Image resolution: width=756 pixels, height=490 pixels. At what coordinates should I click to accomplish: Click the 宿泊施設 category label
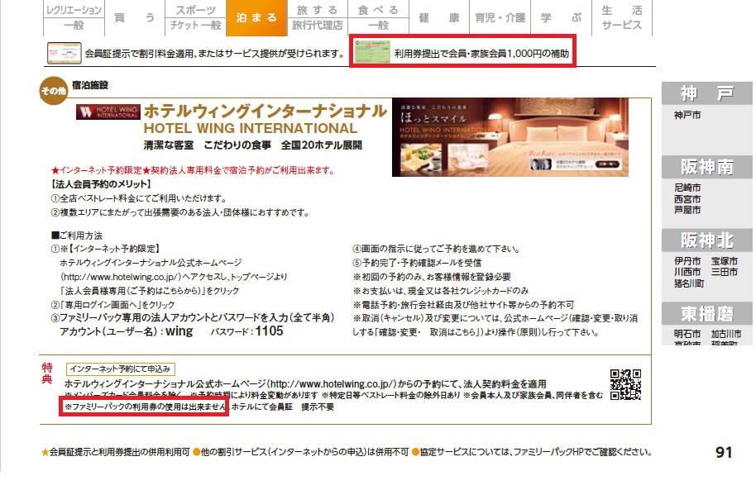tap(90, 85)
